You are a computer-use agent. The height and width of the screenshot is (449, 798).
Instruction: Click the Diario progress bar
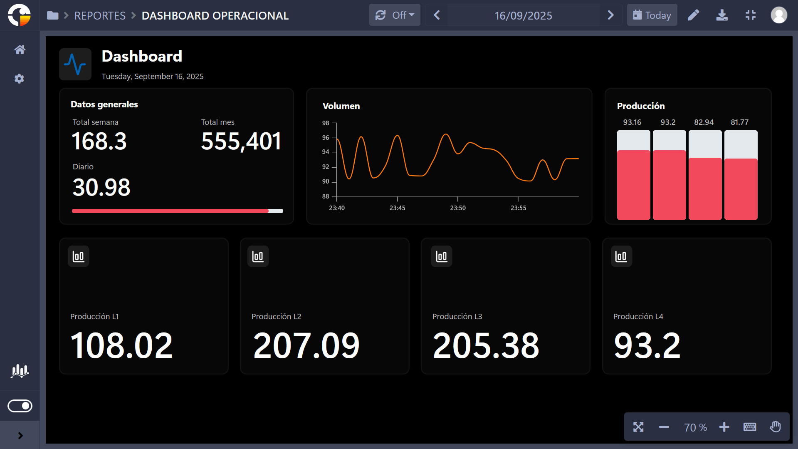pos(177,211)
